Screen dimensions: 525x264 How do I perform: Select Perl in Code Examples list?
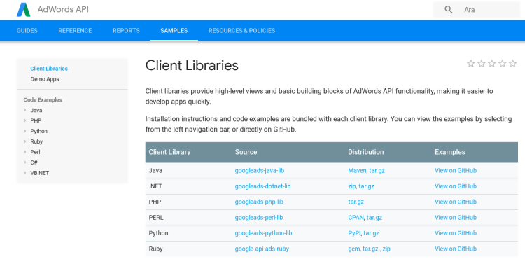(x=35, y=152)
